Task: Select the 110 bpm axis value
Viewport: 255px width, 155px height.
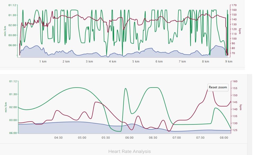Action: 234,34
